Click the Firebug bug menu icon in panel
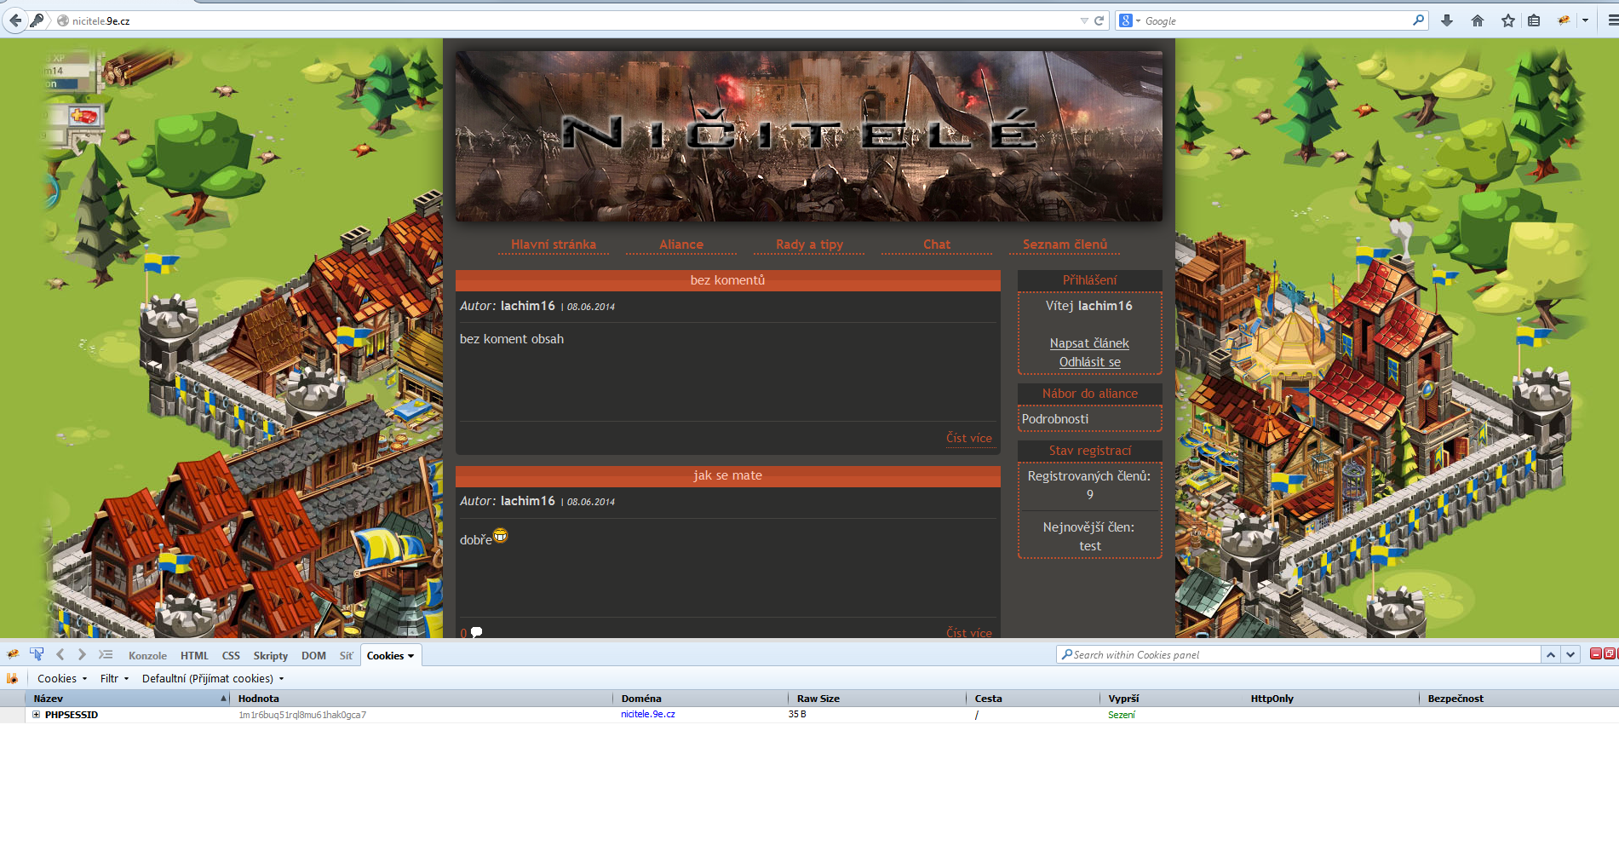The height and width of the screenshot is (863, 1619). pyautogui.click(x=13, y=654)
